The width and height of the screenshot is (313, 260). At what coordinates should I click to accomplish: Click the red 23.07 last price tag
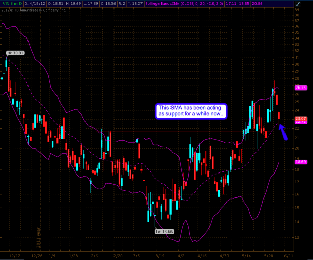pos(300,118)
